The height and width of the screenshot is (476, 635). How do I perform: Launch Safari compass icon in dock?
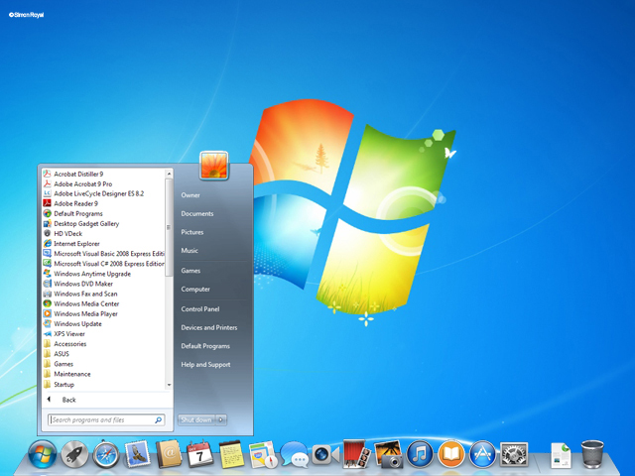click(x=106, y=455)
